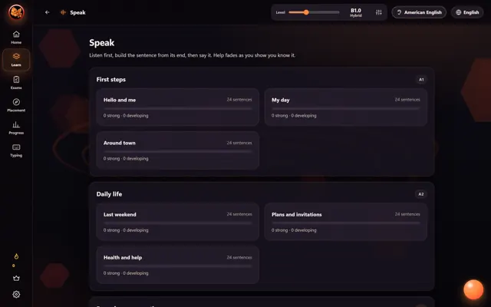This screenshot has height=307, width=491.
Task: Open the Last weekend lesson
Action: [x=177, y=222]
